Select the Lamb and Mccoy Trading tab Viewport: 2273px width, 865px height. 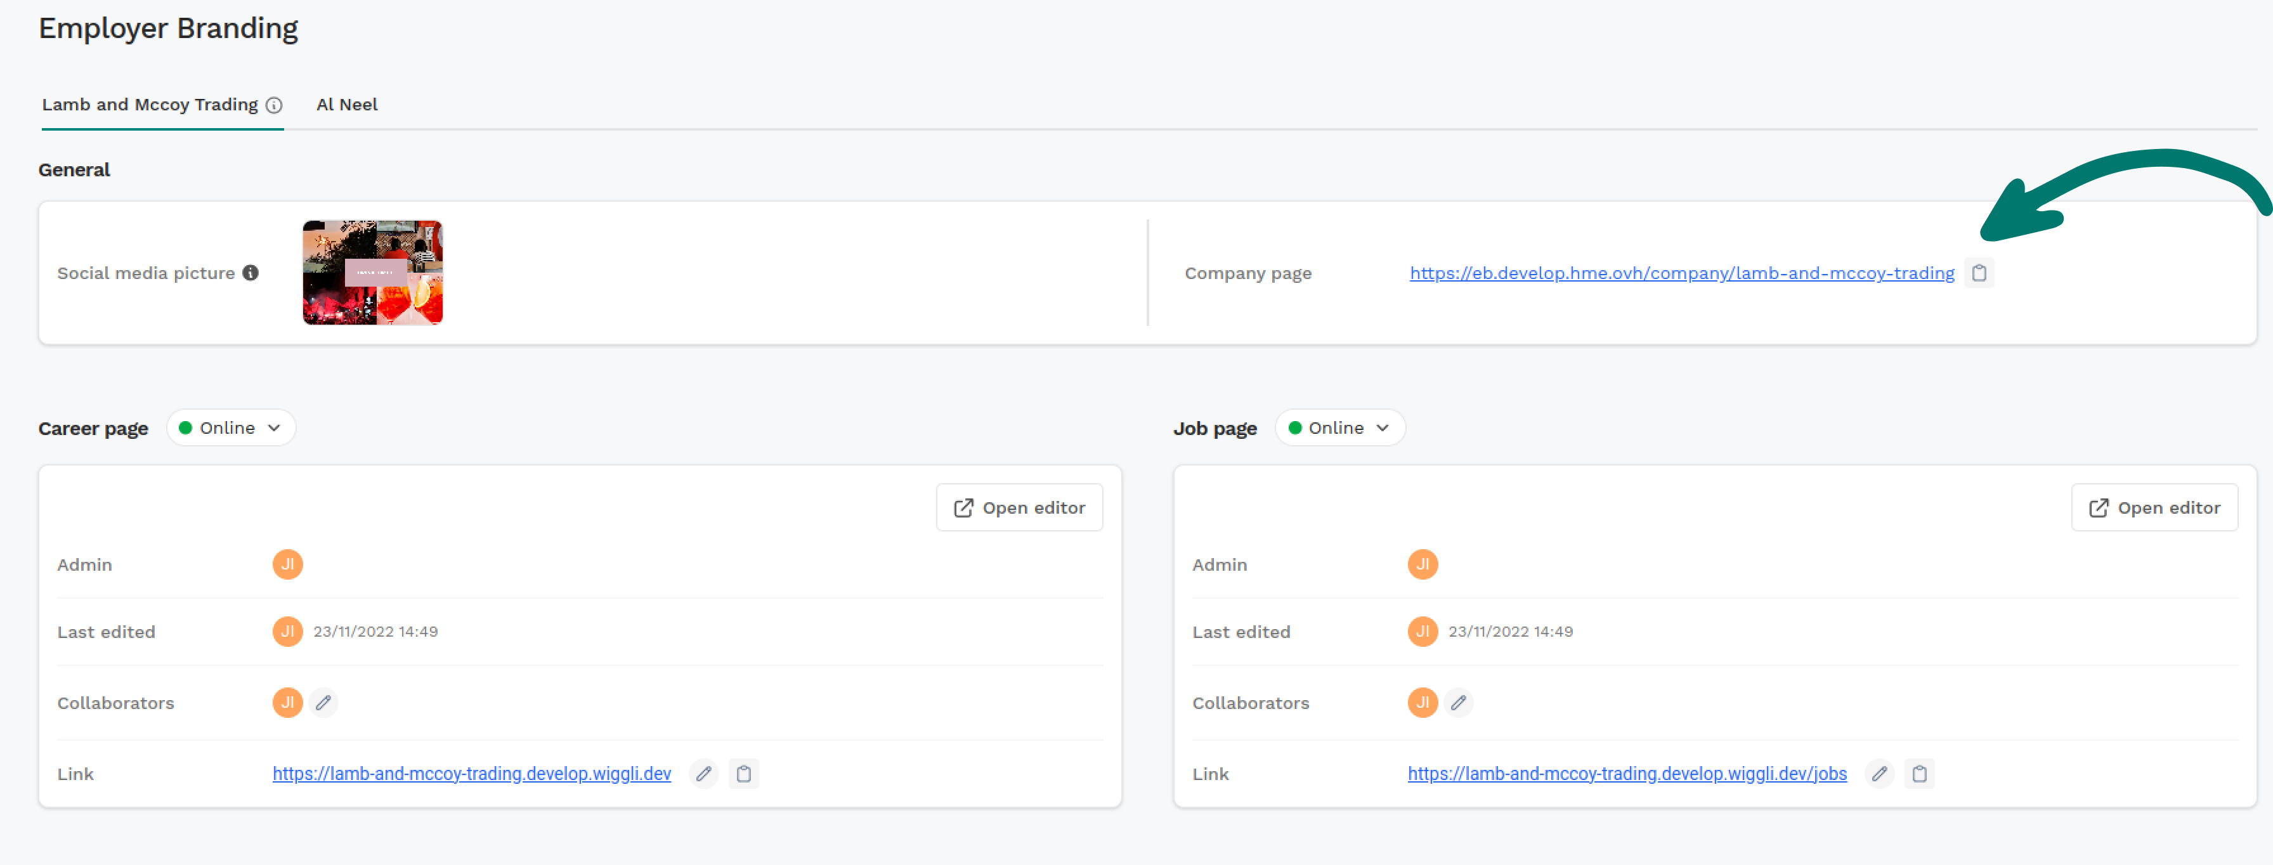(150, 105)
